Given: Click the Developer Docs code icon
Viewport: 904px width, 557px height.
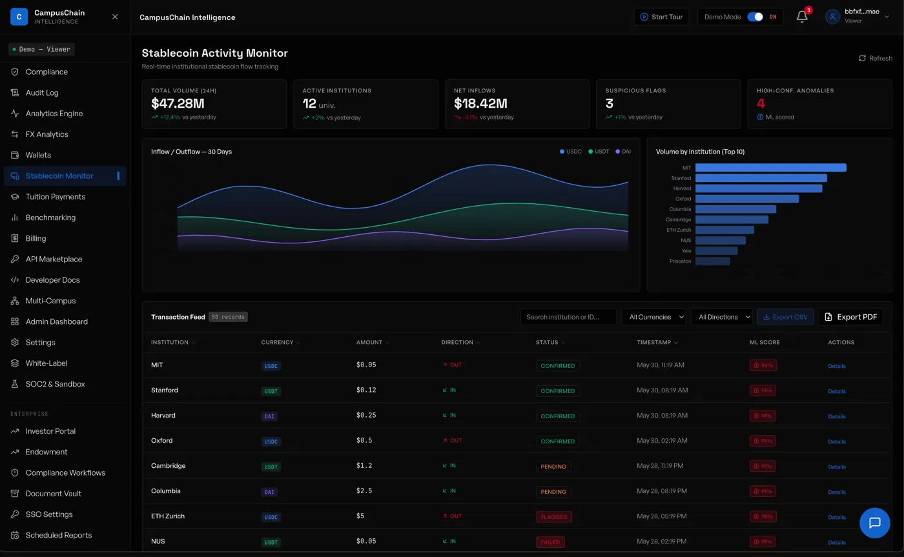Looking at the screenshot, I should coord(15,280).
